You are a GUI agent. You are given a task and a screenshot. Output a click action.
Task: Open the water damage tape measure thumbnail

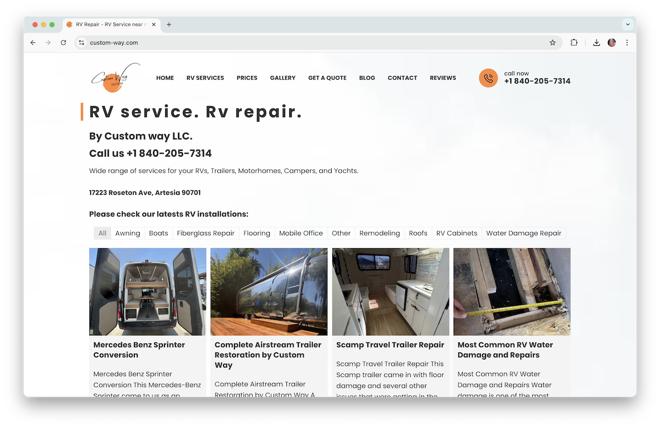click(x=512, y=292)
